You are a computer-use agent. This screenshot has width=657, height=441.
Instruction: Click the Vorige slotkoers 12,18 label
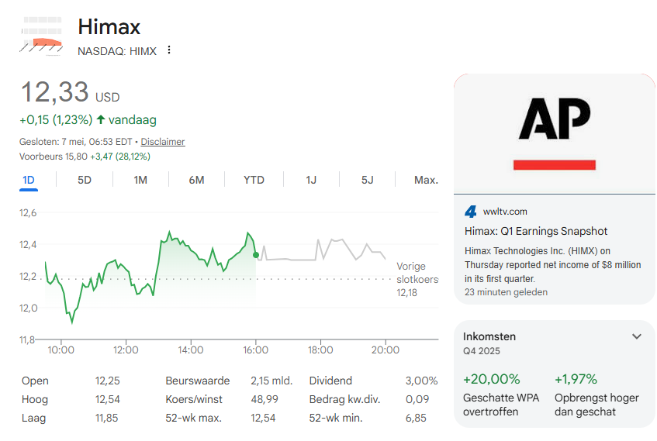point(417,279)
